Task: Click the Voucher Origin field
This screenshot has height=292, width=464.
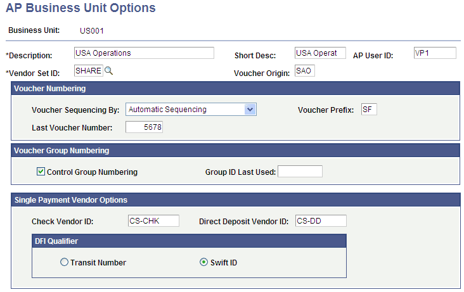Action: click(x=304, y=71)
